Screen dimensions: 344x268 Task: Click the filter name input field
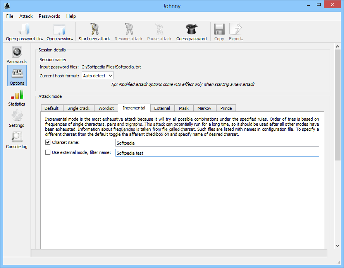click(217, 153)
